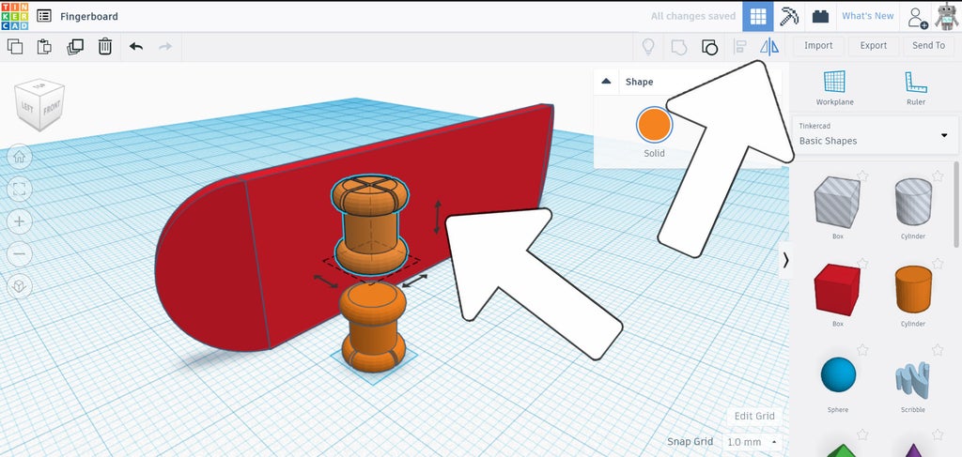Image resolution: width=962 pixels, height=457 pixels.
Task: Open Snap Grid value dropdown
Action: [753, 442]
